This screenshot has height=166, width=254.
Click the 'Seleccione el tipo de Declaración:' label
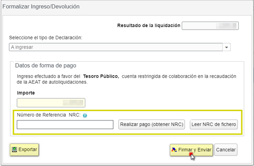click(x=46, y=38)
